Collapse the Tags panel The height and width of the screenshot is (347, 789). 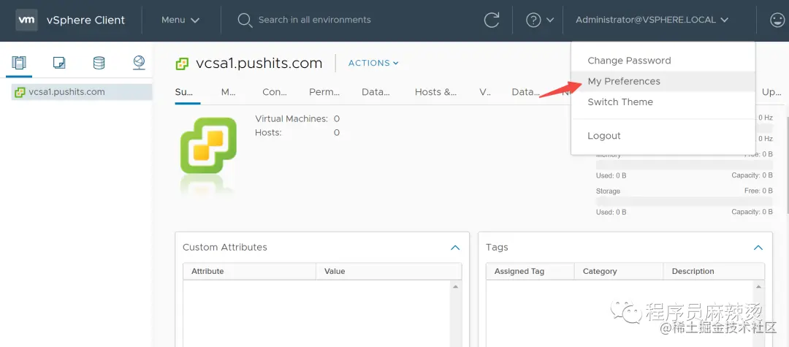(758, 248)
